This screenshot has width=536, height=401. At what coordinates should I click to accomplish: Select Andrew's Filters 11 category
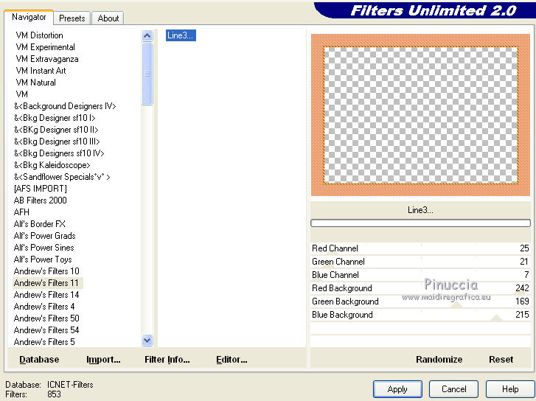46,283
